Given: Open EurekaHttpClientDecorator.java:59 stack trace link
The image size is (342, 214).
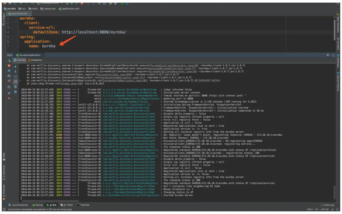Looking at the screenshot, I should point(174,66).
